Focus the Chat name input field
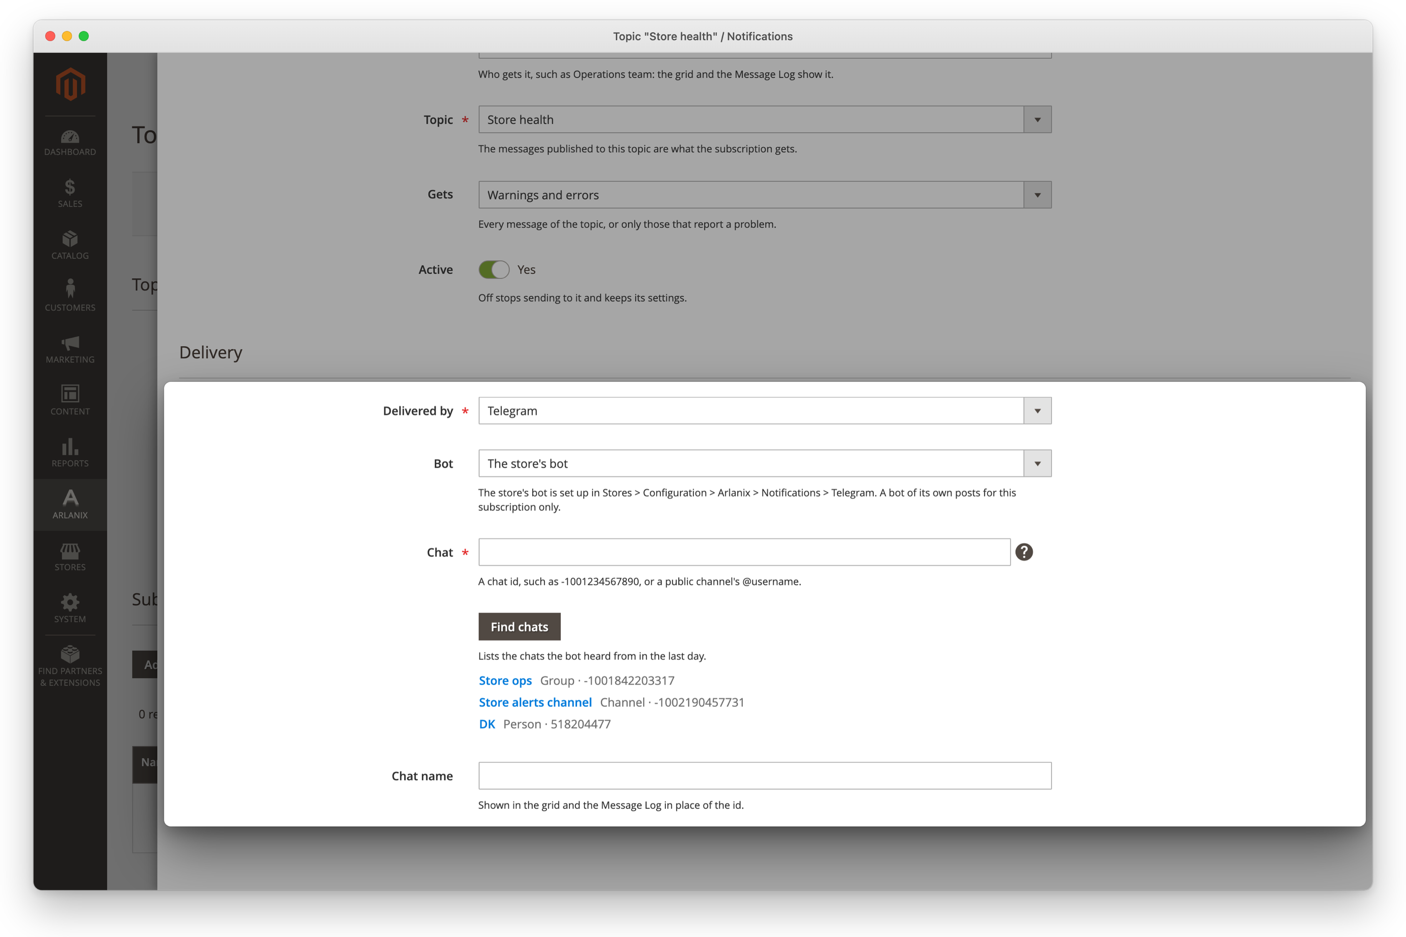Image resolution: width=1406 pixels, height=937 pixels. coord(765,776)
